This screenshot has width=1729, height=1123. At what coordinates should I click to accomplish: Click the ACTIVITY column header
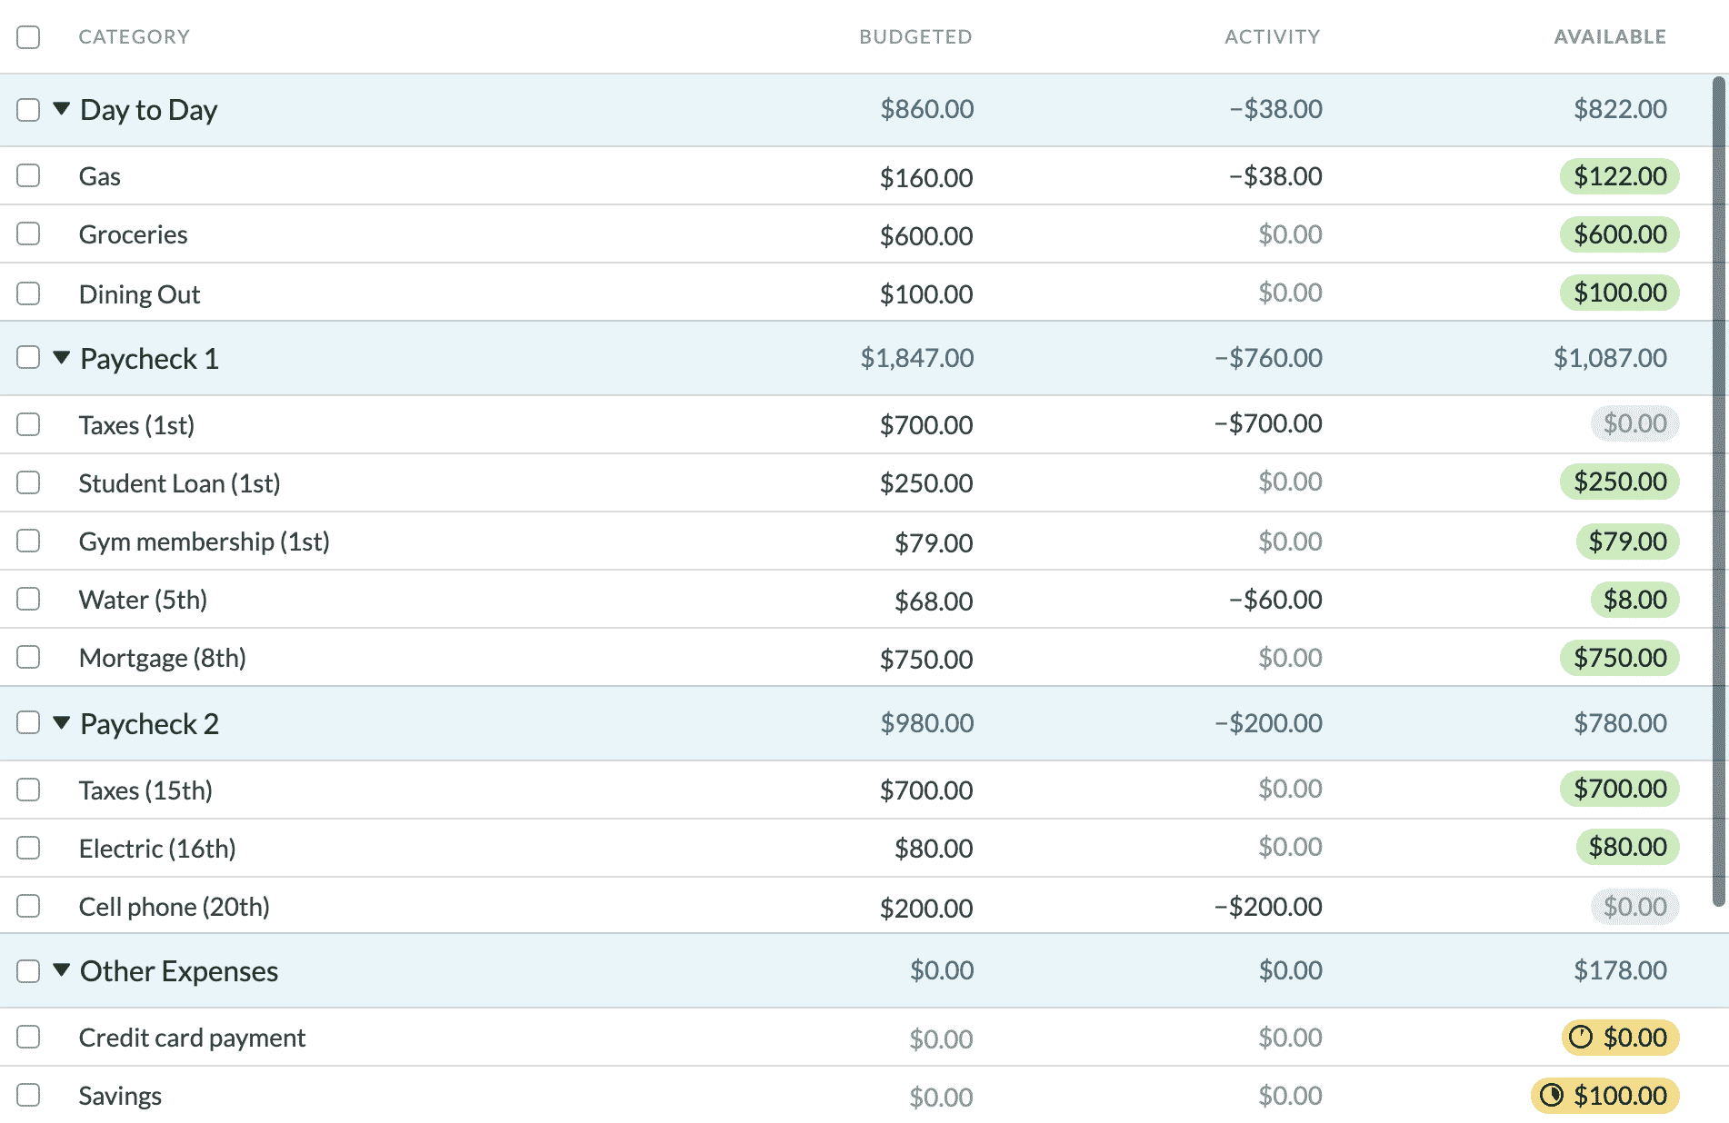point(1271,37)
